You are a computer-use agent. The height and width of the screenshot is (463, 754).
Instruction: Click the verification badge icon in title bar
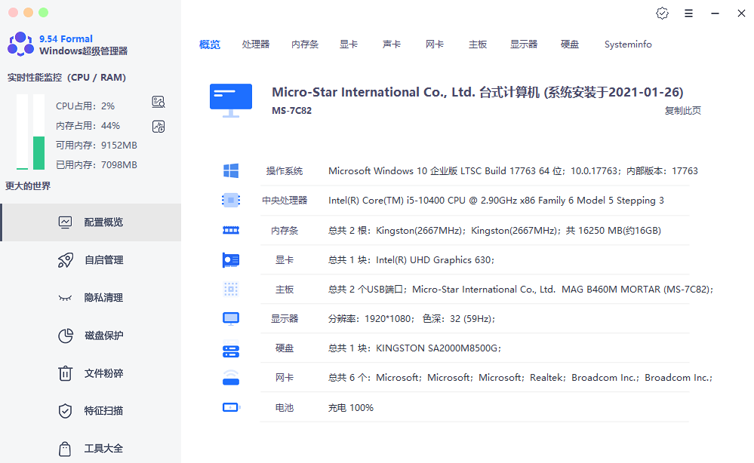pyautogui.click(x=662, y=13)
